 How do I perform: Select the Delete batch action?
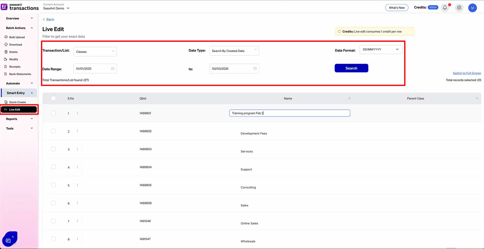[x=13, y=52]
